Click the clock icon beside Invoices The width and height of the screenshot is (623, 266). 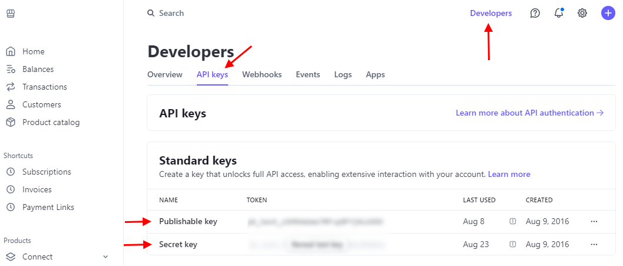(11, 190)
